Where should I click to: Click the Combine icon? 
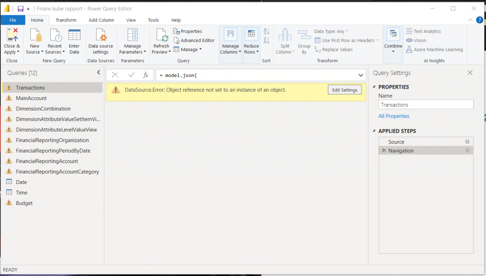pyautogui.click(x=393, y=34)
